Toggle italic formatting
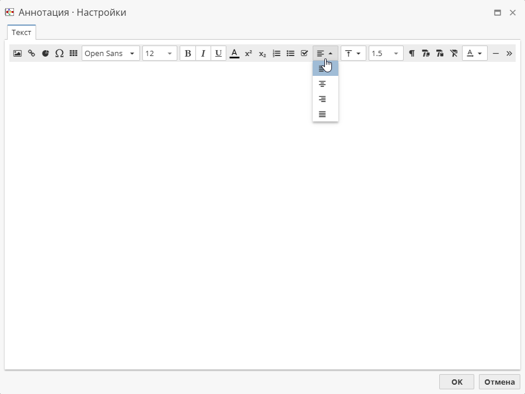Screen dimensions: 525x394 (x=203, y=53)
